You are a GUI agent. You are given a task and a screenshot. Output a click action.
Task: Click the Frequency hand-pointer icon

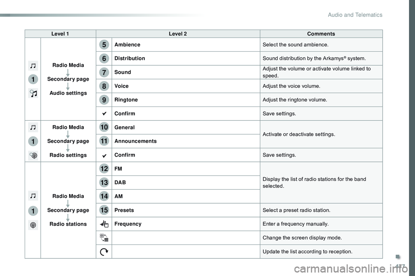point(104,224)
